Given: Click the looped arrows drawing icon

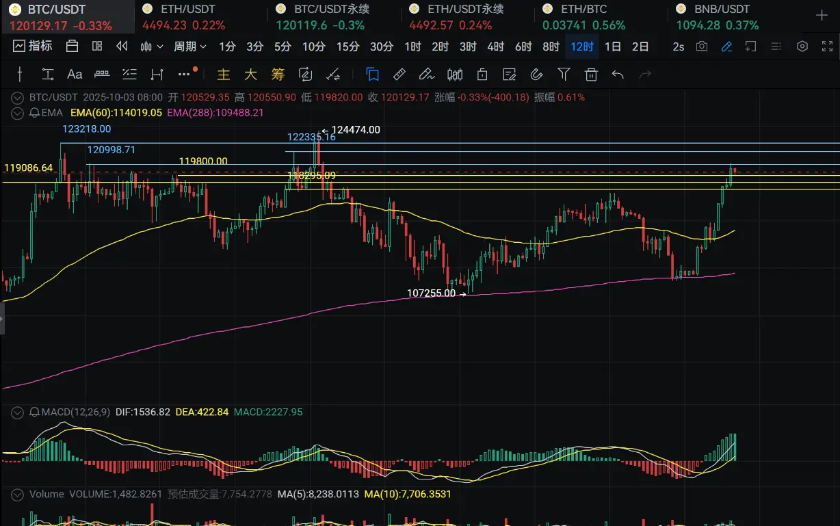Looking at the screenshot, I should (306, 75).
